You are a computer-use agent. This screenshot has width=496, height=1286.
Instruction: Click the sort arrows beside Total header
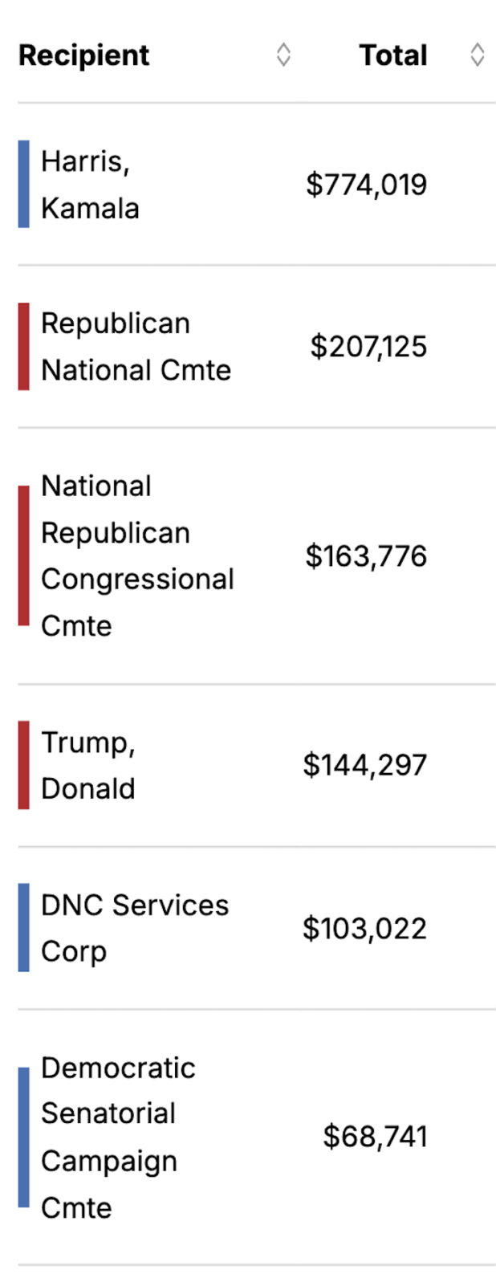[477, 55]
